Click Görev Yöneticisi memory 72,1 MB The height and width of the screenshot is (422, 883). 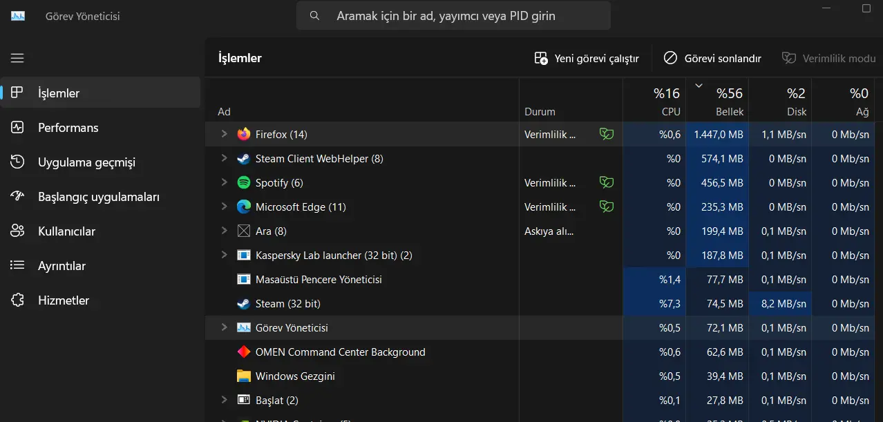725,328
